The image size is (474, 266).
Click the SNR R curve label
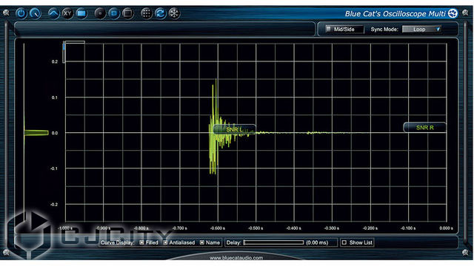tap(424, 128)
